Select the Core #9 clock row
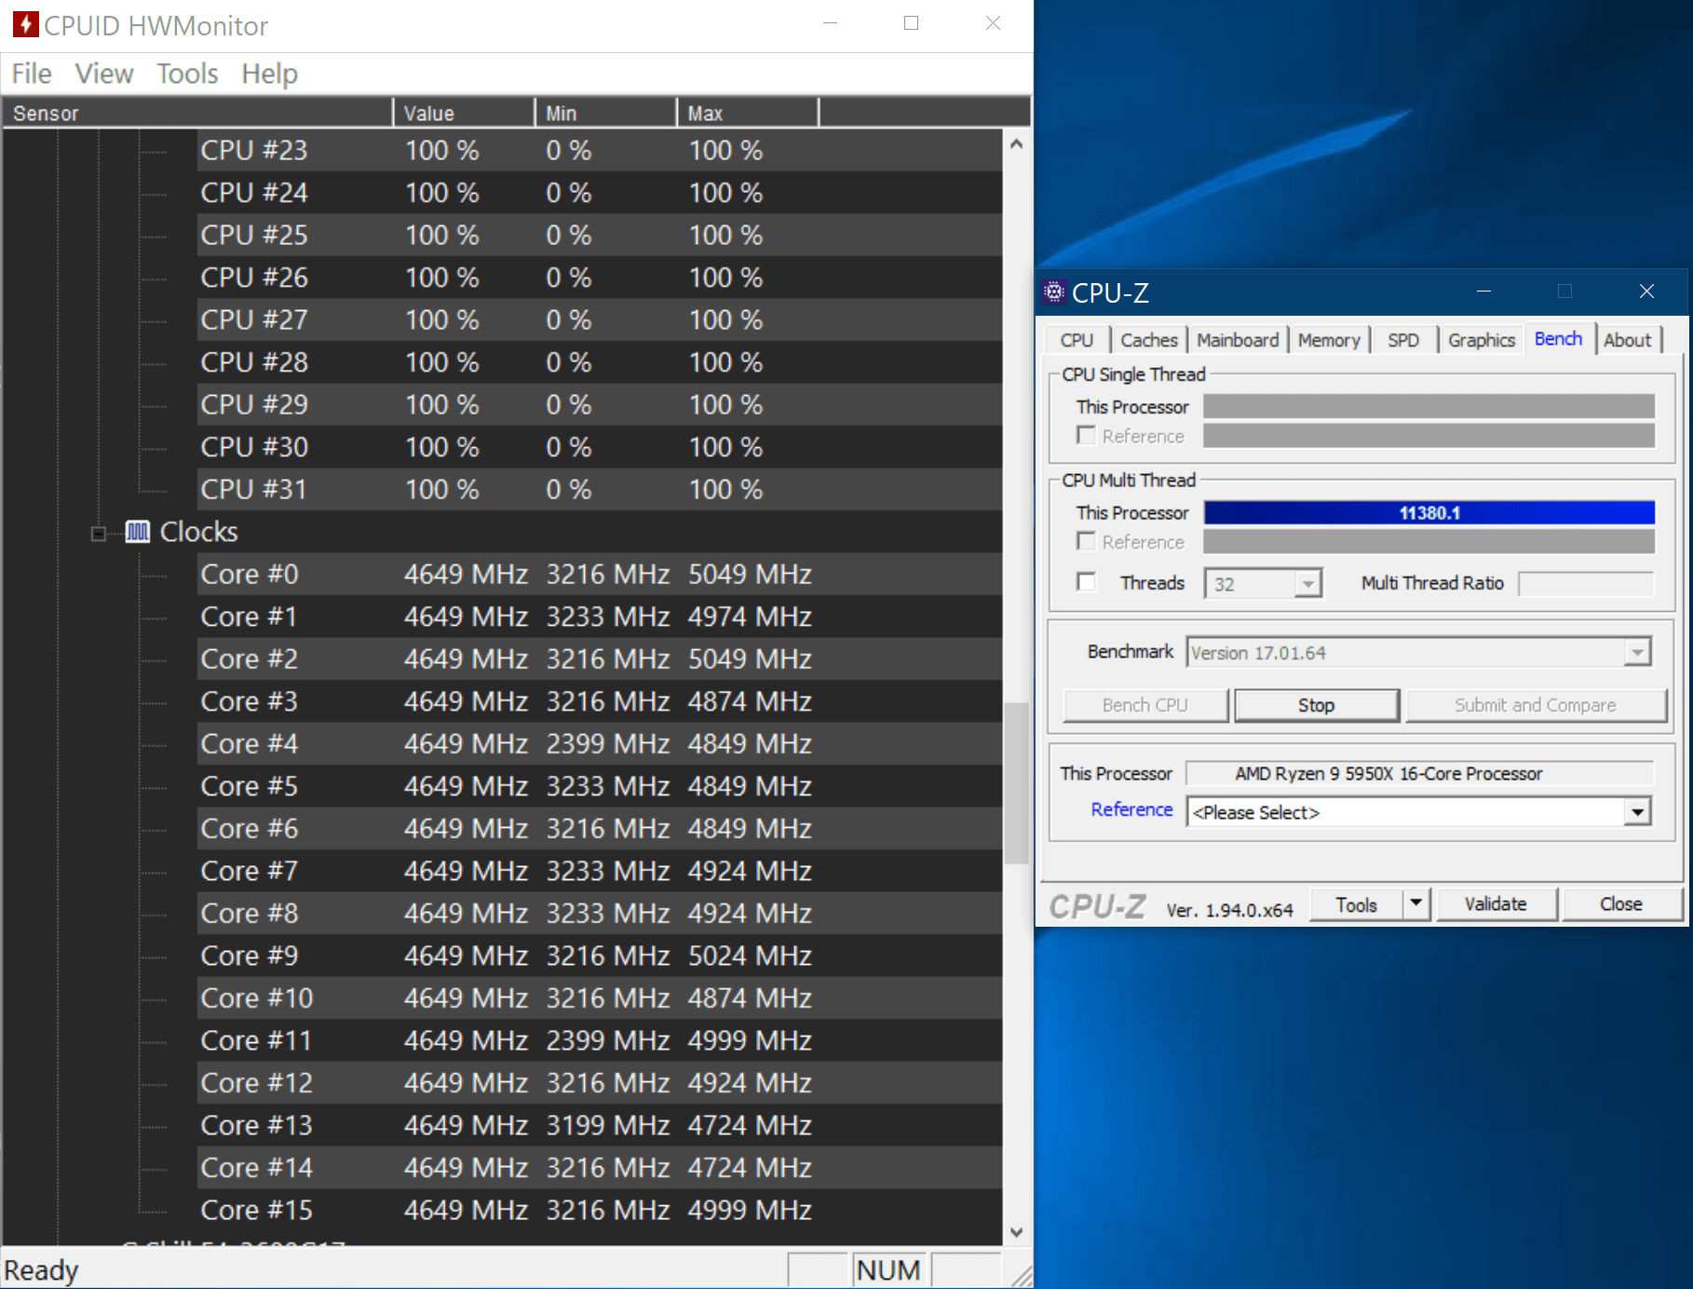 point(600,956)
